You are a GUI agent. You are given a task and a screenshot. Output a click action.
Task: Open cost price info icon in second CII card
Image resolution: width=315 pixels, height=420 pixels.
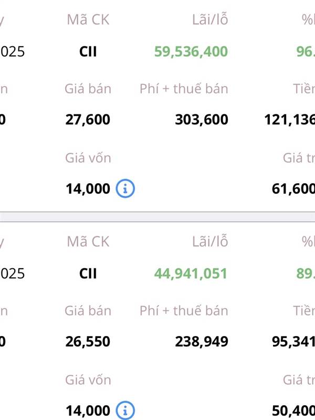pos(125,411)
